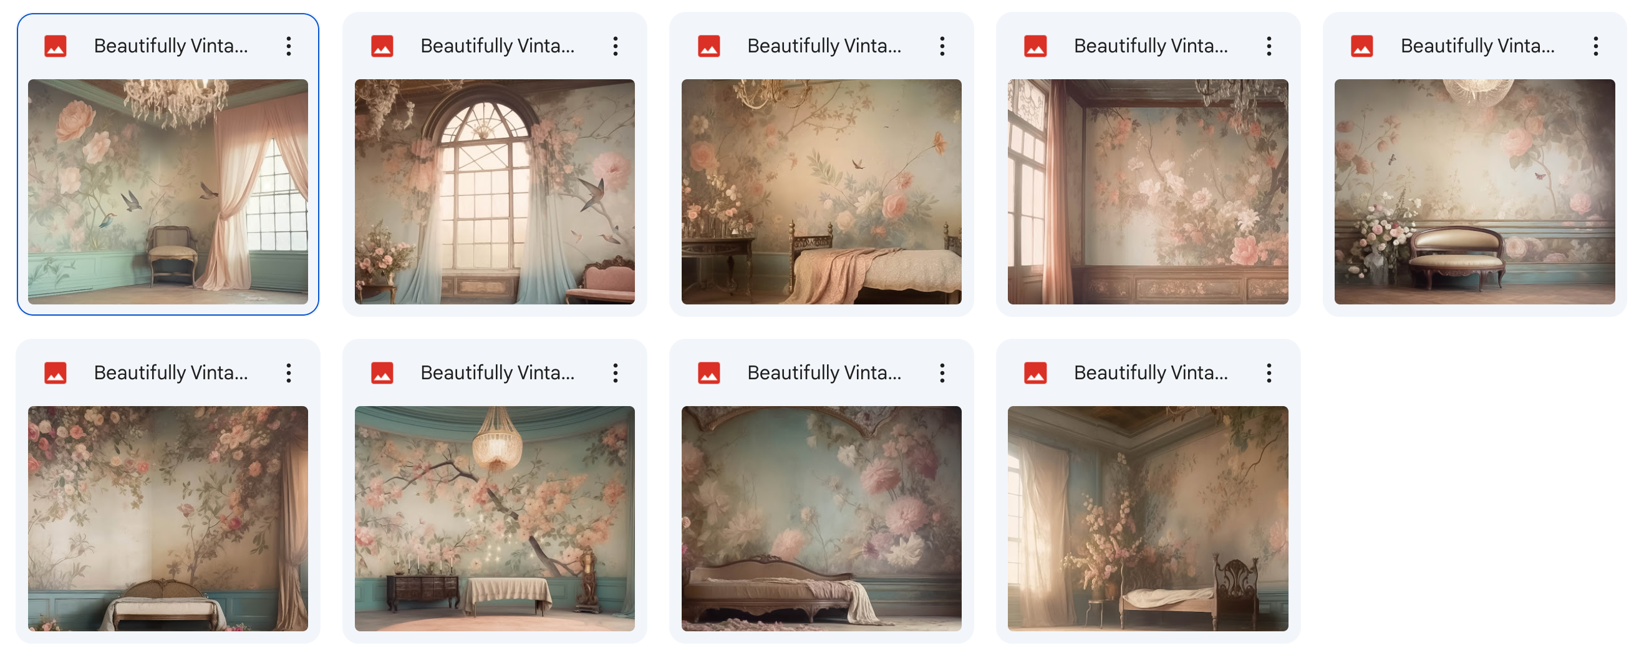
Task: Open three-dot menu for the blue wall daybed file
Action: point(942,373)
